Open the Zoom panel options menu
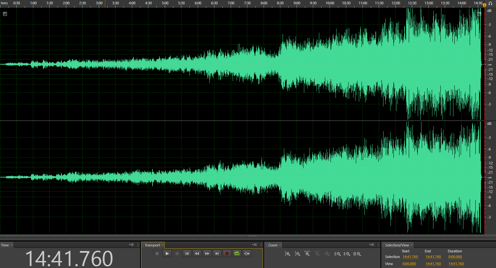This screenshot has width=496, height=268. click(x=372, y=245)
